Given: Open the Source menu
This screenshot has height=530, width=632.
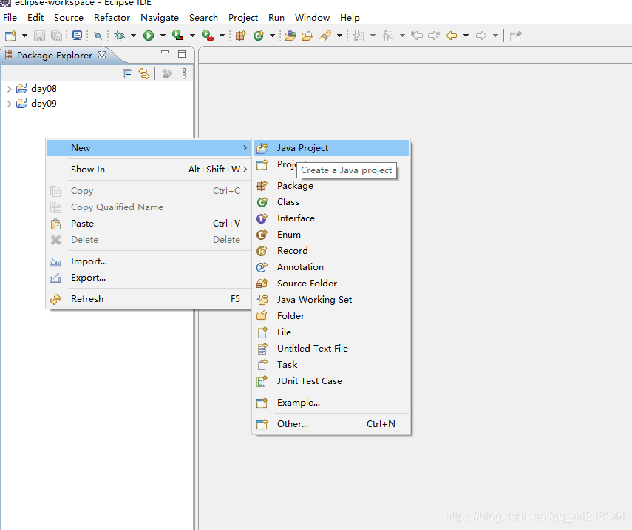Looking at the screenshot, I should click(x=69, y=18).
